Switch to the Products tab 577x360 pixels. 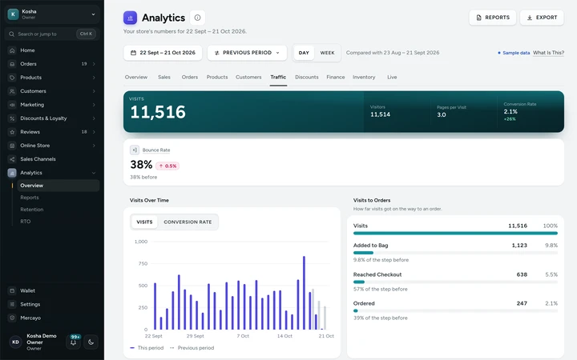point(217,77)
